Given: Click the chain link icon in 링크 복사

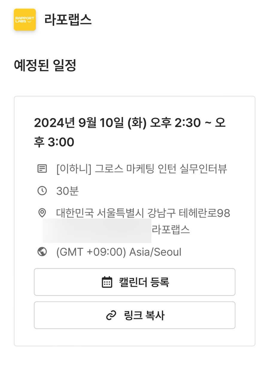Looking at the screenshot, I should [111, 315].
